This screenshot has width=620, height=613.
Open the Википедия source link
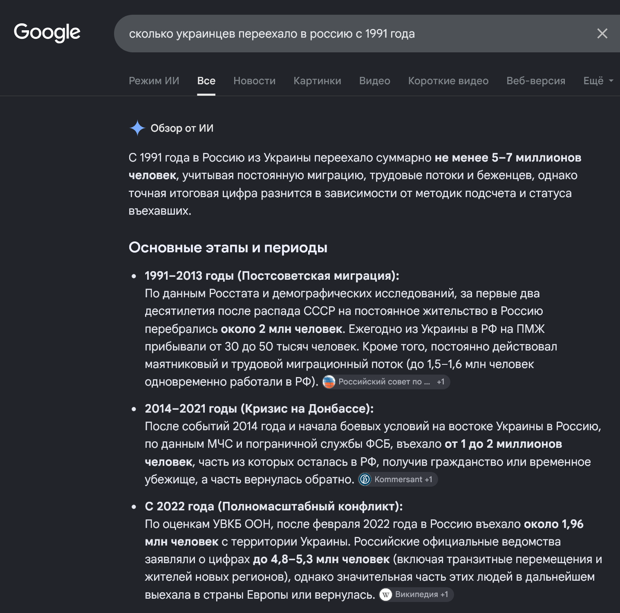[416, 594]
